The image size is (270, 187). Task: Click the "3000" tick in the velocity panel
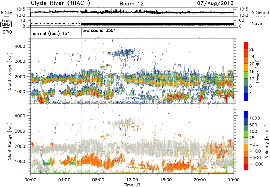20,131
